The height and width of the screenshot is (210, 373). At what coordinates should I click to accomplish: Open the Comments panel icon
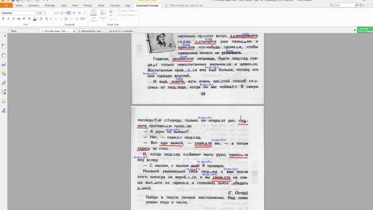click(x=3, y=73)
